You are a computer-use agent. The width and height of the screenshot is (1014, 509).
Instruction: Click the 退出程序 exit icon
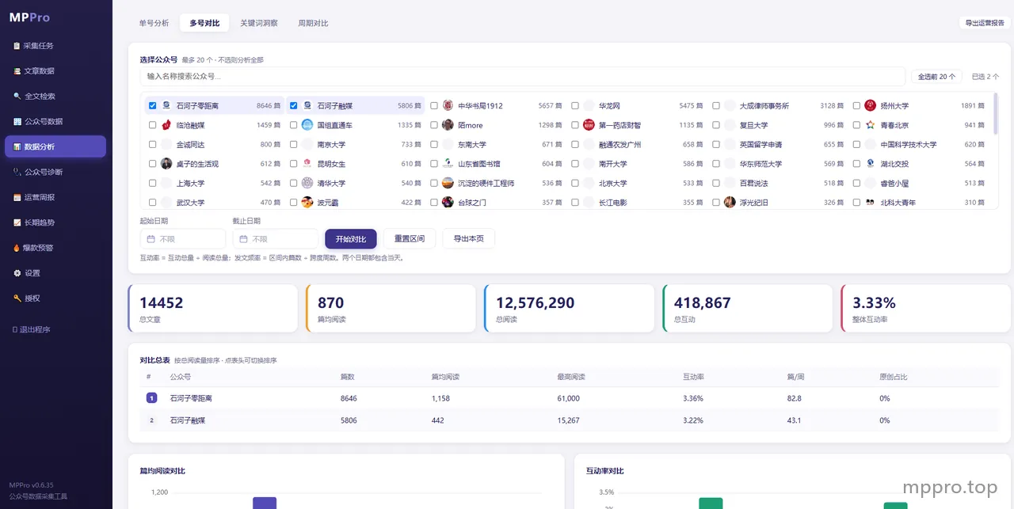click(x=15, y=329)
